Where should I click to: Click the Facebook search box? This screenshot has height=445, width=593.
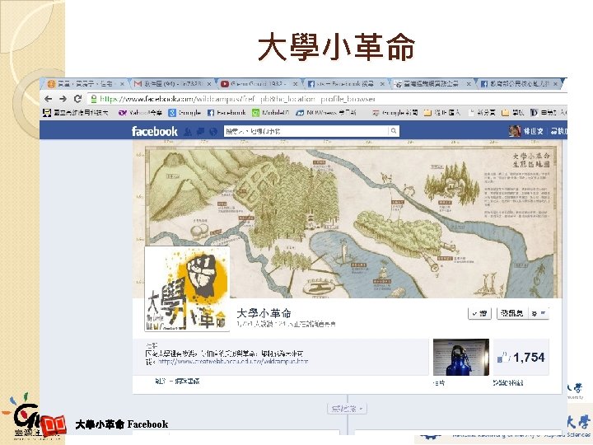(306, 131)
